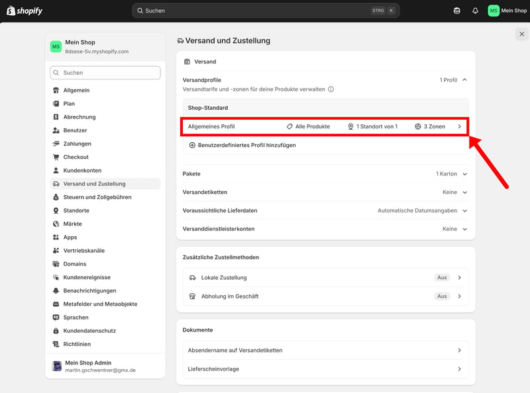
Task: Collapse the Versandprofile section
Action: point(464,80)
